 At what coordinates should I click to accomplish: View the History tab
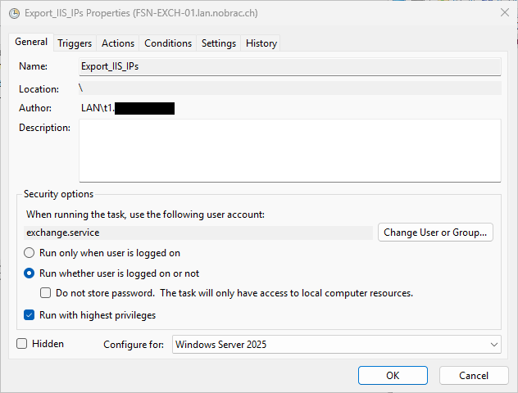pos(261,43)
